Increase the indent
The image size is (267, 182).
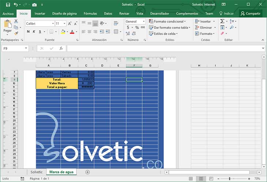108,32
